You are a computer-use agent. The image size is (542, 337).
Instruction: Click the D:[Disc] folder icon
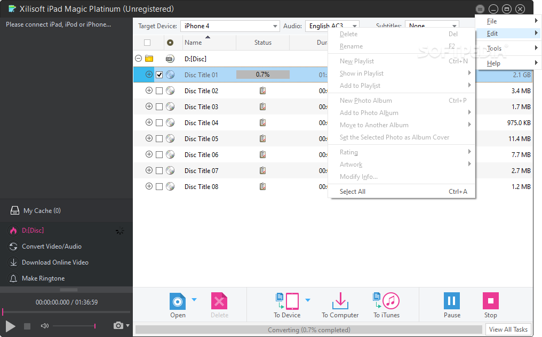[x=149, y=58]
